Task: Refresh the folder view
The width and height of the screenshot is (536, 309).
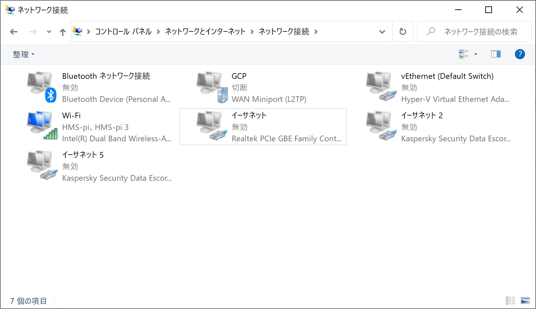Action: coord(403,31)
